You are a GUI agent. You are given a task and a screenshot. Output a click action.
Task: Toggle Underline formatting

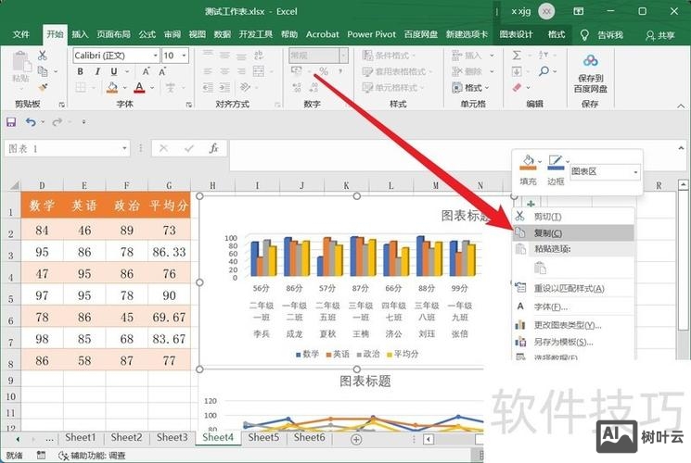[x=114, y=71]
